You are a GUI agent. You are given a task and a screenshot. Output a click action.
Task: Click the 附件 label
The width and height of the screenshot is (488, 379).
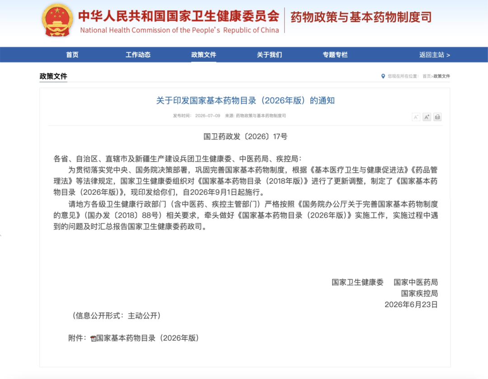tap(77, 338)
